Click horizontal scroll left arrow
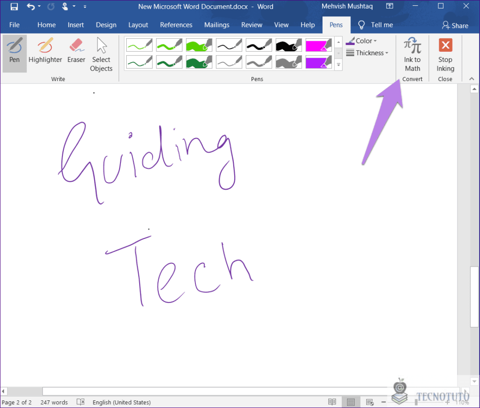This screenshot has height=408, width=480. [3, 391]
